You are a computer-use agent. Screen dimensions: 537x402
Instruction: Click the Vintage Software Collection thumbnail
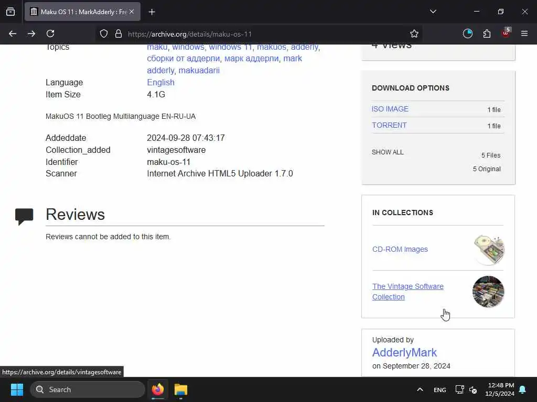(x=488, y=292)
